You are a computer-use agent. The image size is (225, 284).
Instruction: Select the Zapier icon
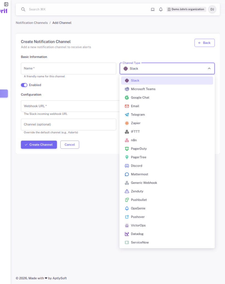(126, 123)
